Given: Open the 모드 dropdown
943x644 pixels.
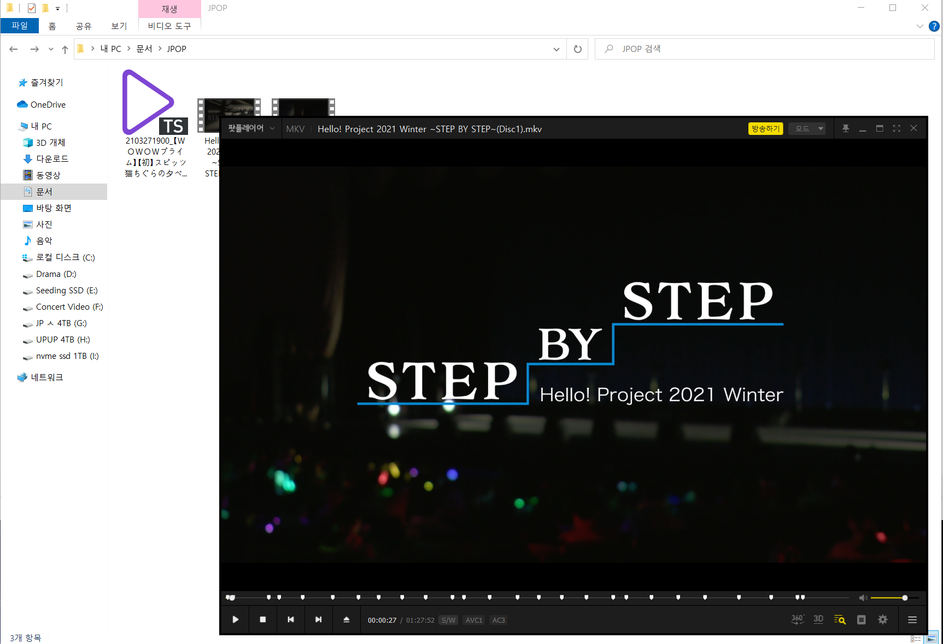Looking at the screenshot, I should [807, 128].
